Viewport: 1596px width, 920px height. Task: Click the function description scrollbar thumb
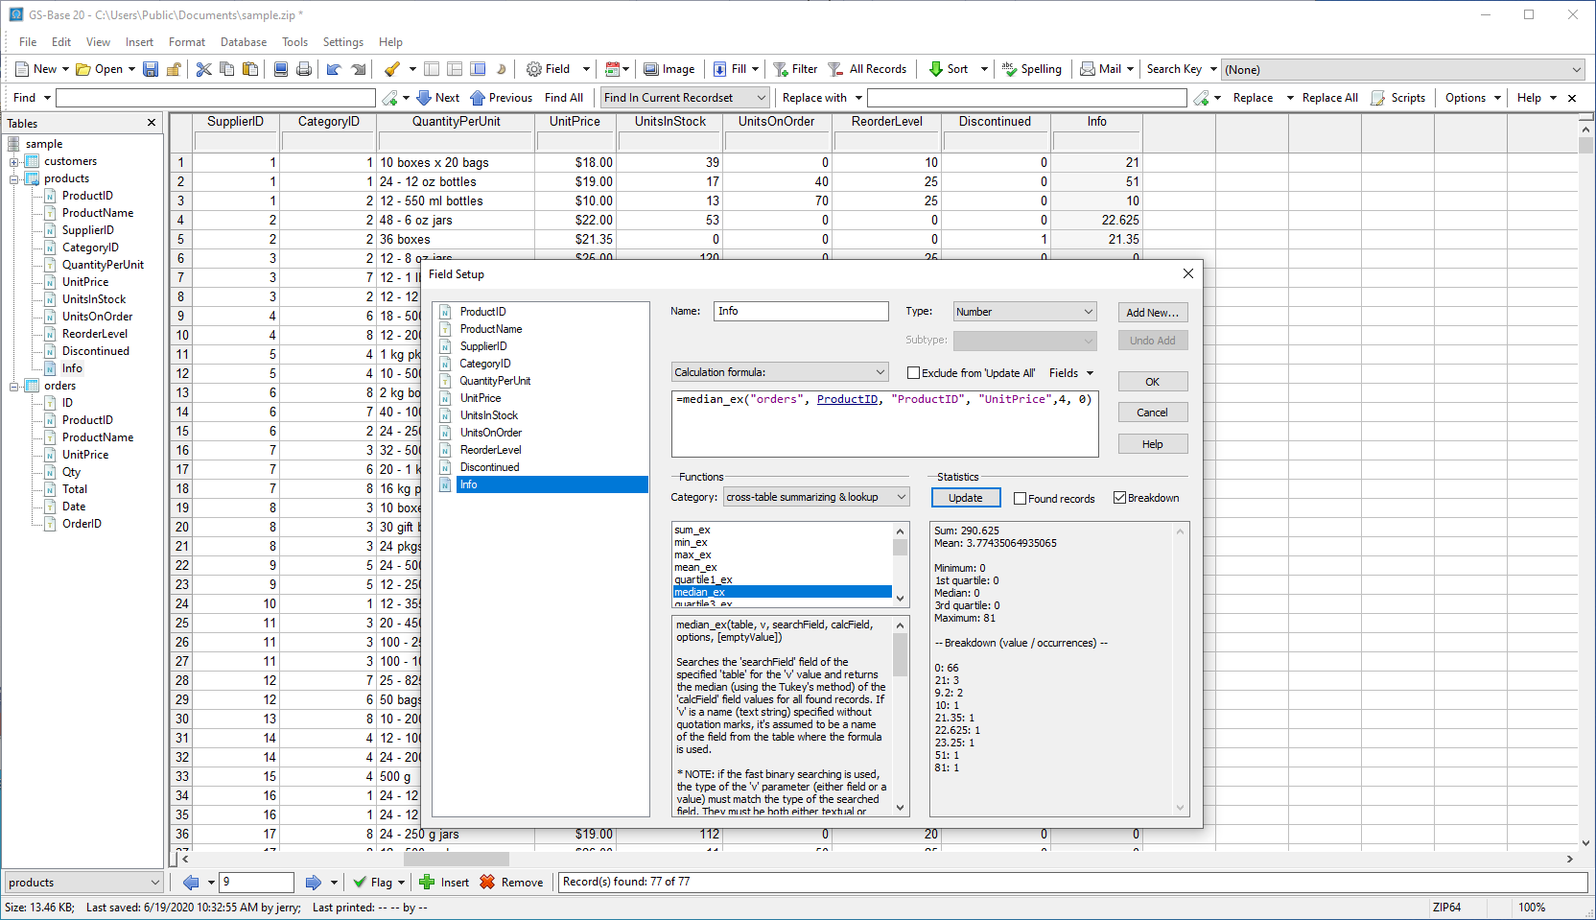900,655
